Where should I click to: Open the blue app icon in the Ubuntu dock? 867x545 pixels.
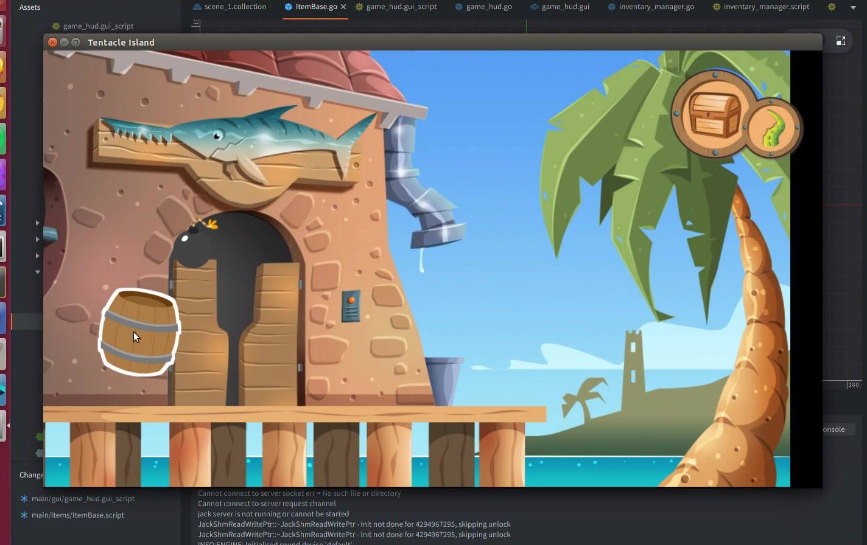pos(4,211)
